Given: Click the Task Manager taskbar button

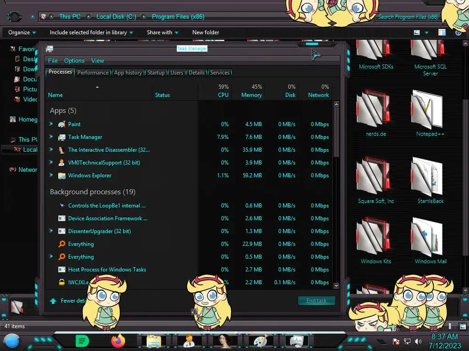Looking at the screenshot, I should [296, 341].
